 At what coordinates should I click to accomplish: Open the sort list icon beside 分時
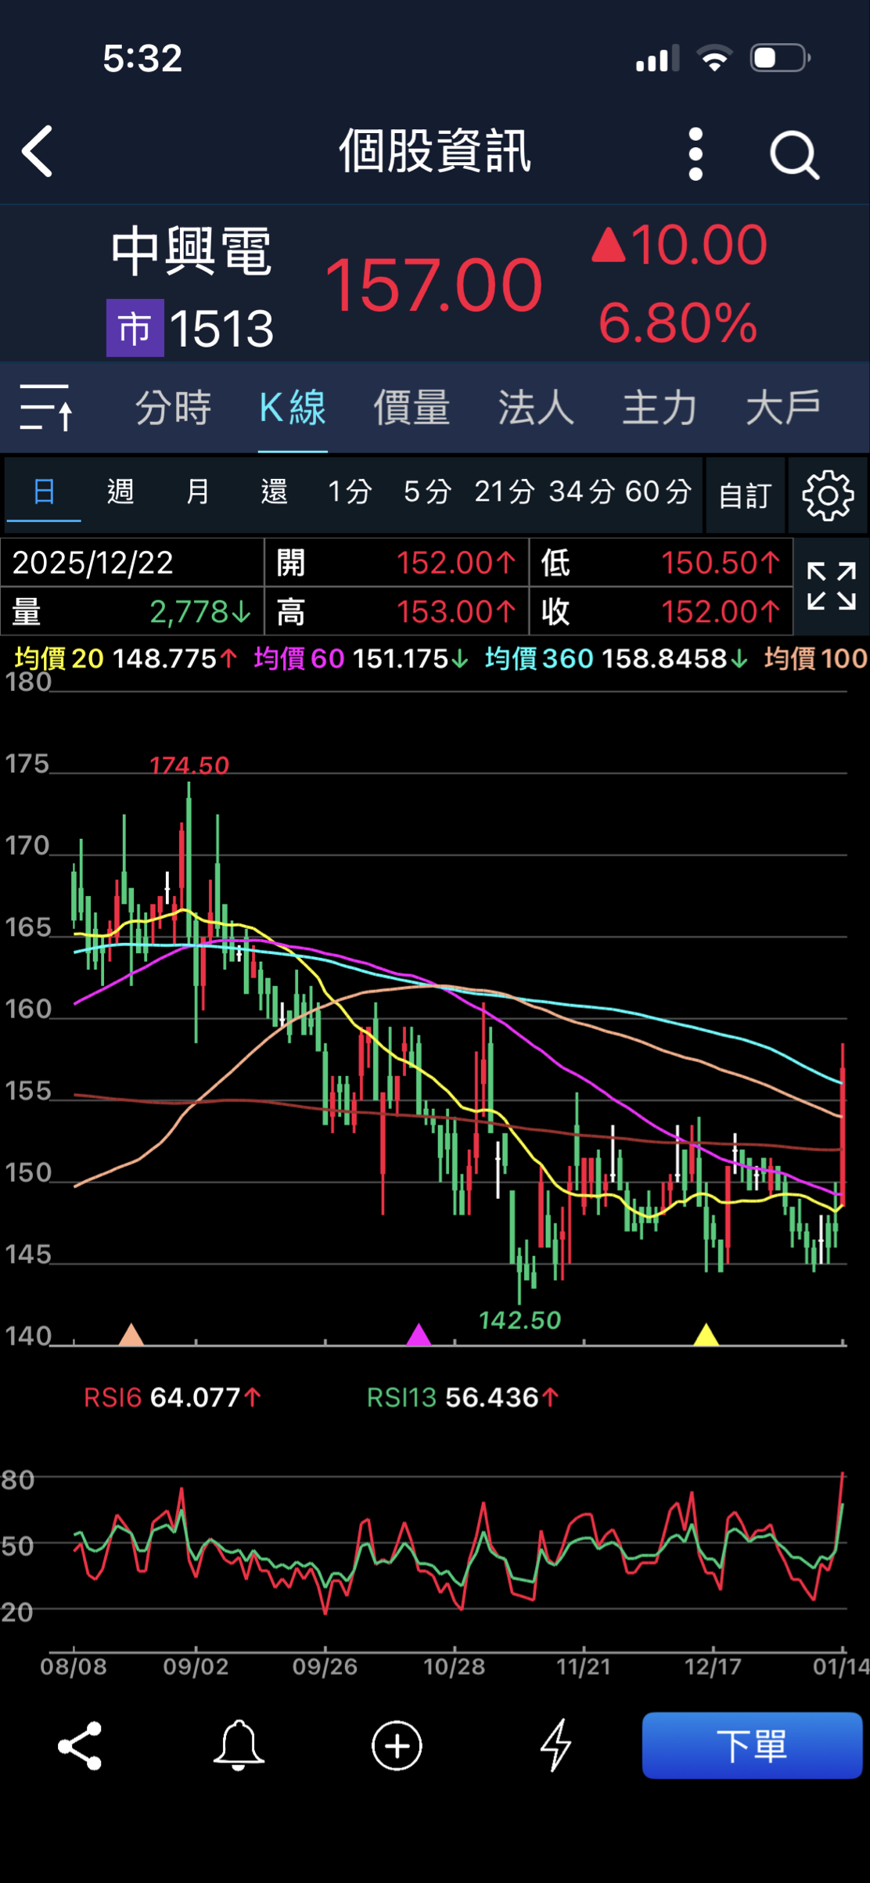point(46,407)
